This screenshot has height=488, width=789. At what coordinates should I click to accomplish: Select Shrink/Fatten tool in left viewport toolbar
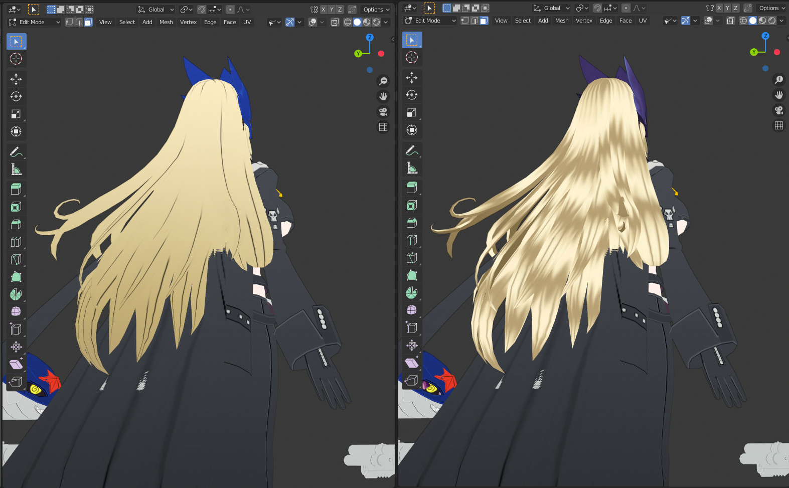[16, 347]
